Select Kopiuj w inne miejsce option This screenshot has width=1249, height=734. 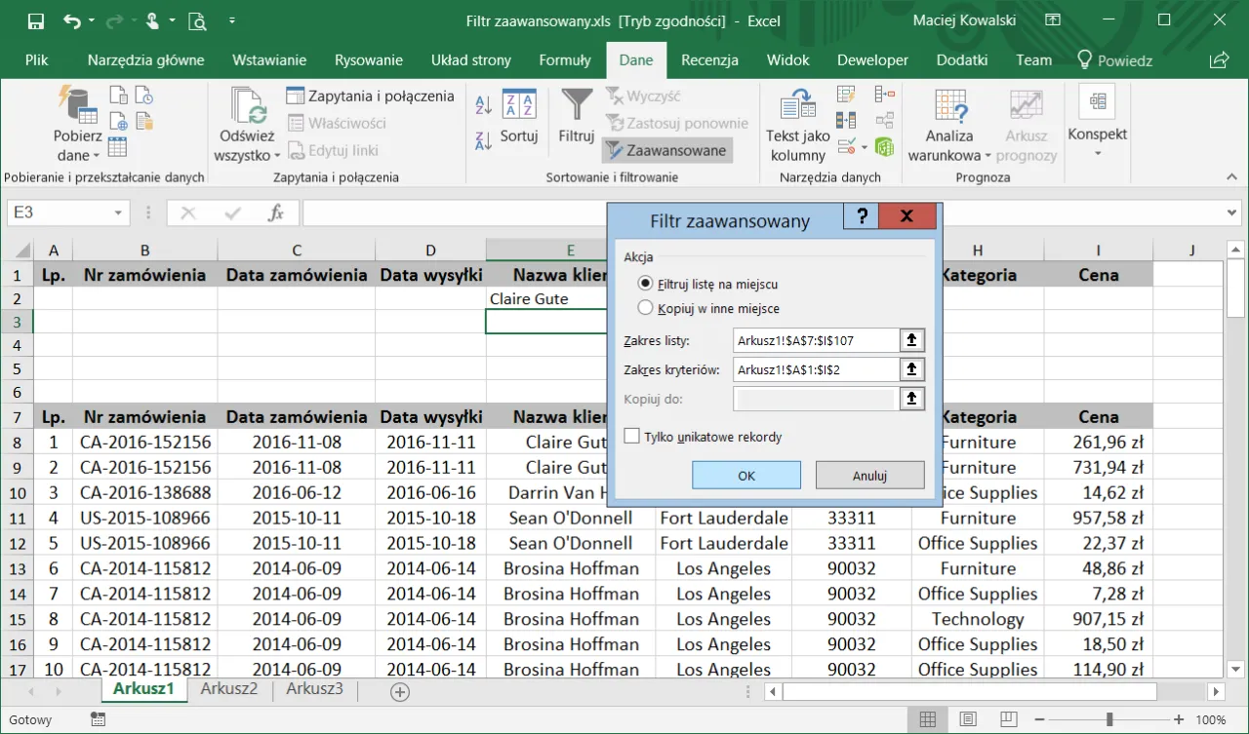(644, 308)
